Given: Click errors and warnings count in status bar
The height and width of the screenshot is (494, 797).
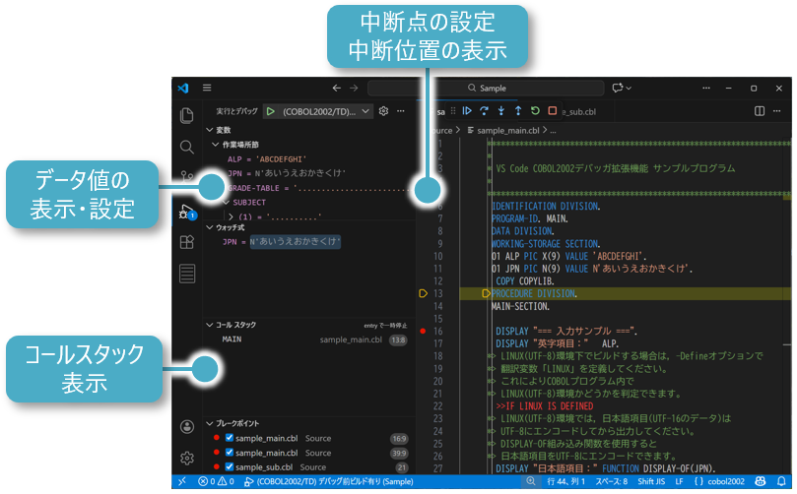Looking at the screenshot, I should coord(216,481).
